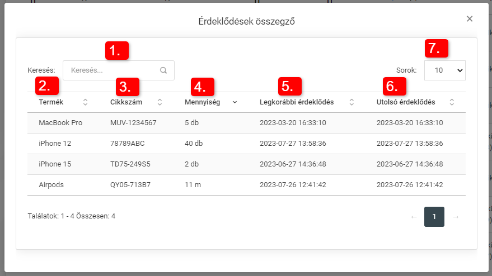Sort by Utolsó érdeklődés arrows
This screenshot has height=276, width=492.
point(452,102)
